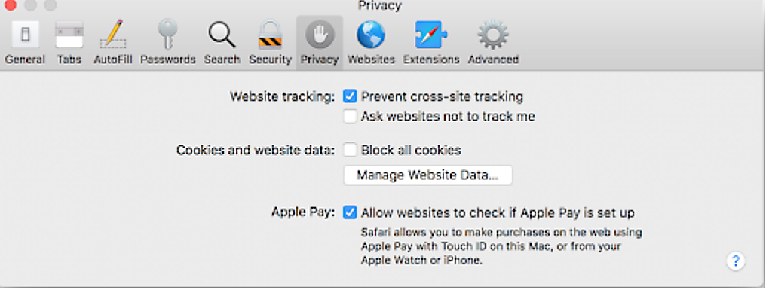Select the AutoFill pencil icon
This screenshot has width=766, height=296.
coord(113,35)
